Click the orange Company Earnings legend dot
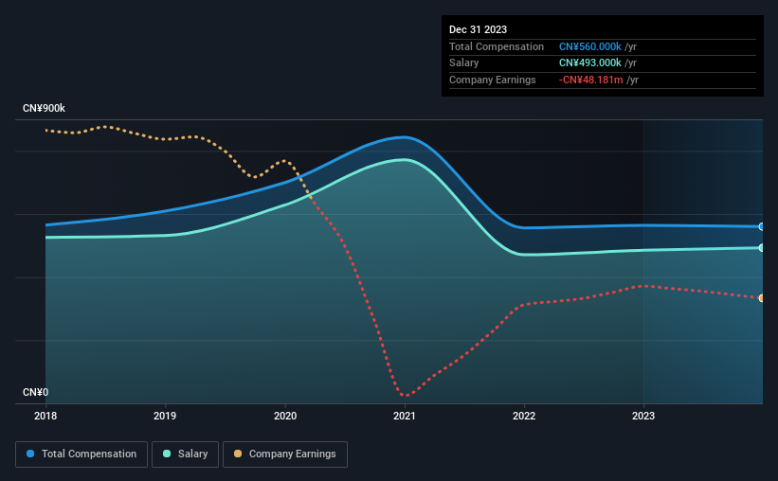Image resolution: width=778 pixels, height=481 pixels. coord(238,454)
